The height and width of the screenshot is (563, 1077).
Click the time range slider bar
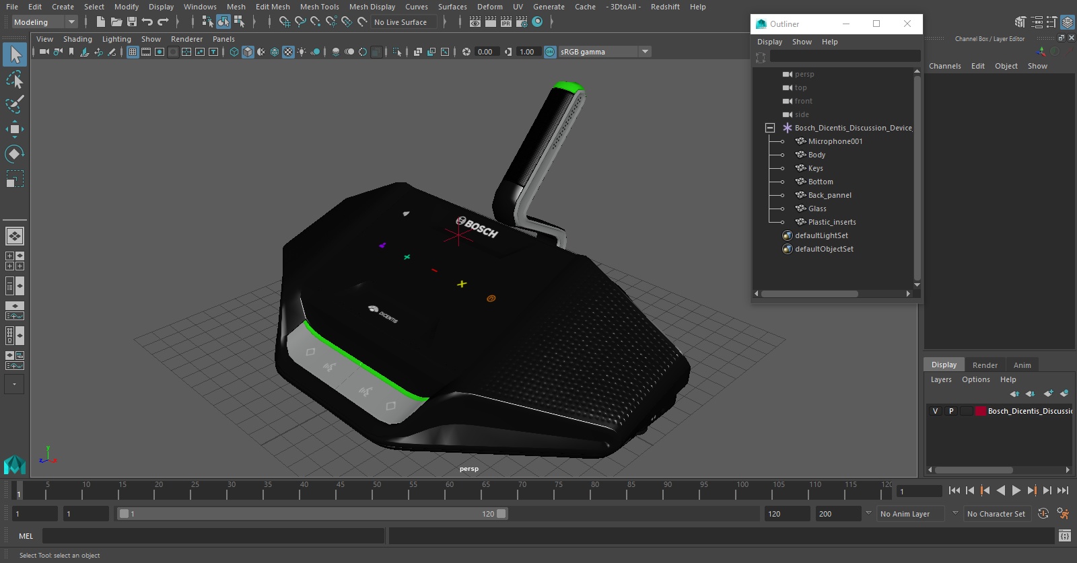[312, 514]
